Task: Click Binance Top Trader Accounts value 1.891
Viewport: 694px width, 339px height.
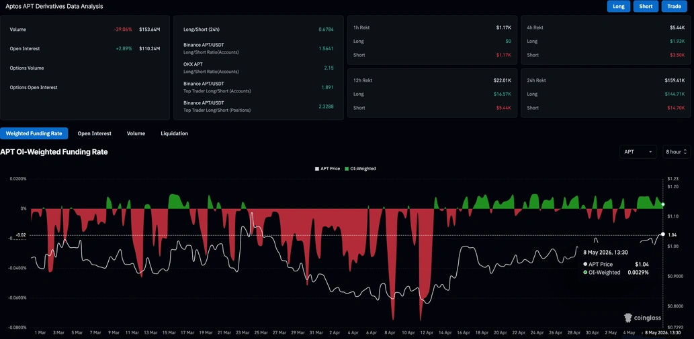Action: point(327,87)
